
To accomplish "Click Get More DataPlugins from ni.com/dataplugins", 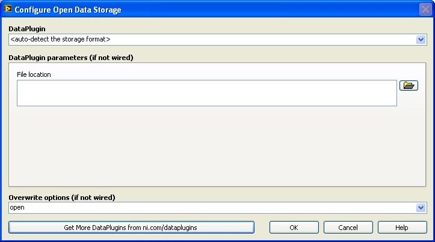I will 131,228.
